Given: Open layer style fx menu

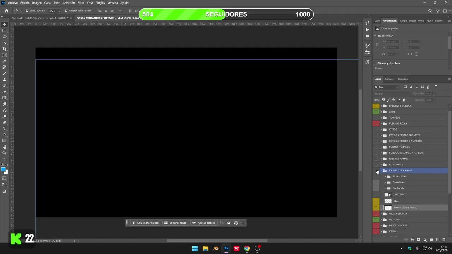Looking at the screenshot, I should pyautogui.click(x=412, y=240).
